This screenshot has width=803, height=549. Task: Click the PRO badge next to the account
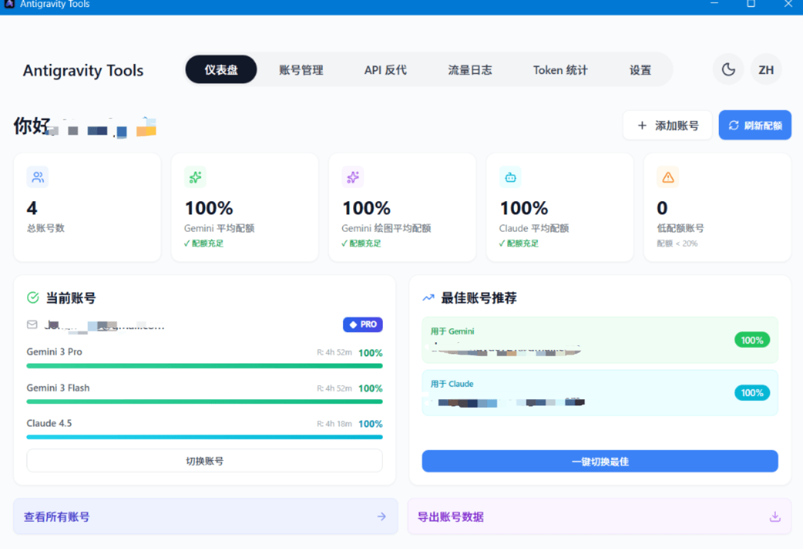[363, 324]
